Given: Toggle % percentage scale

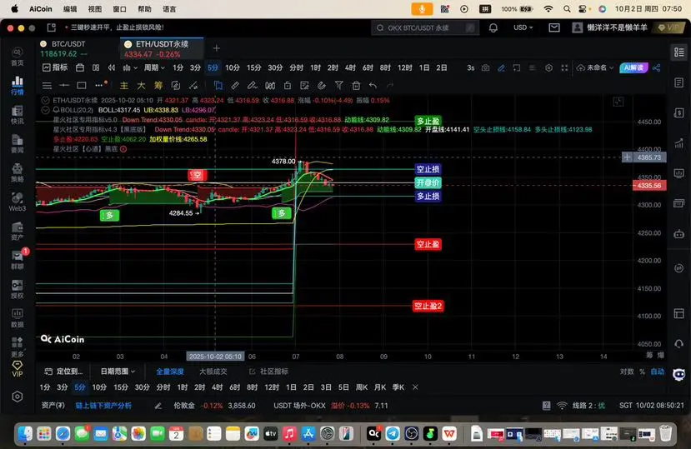Looking at the screenshot, I should (x=642, y=372).
